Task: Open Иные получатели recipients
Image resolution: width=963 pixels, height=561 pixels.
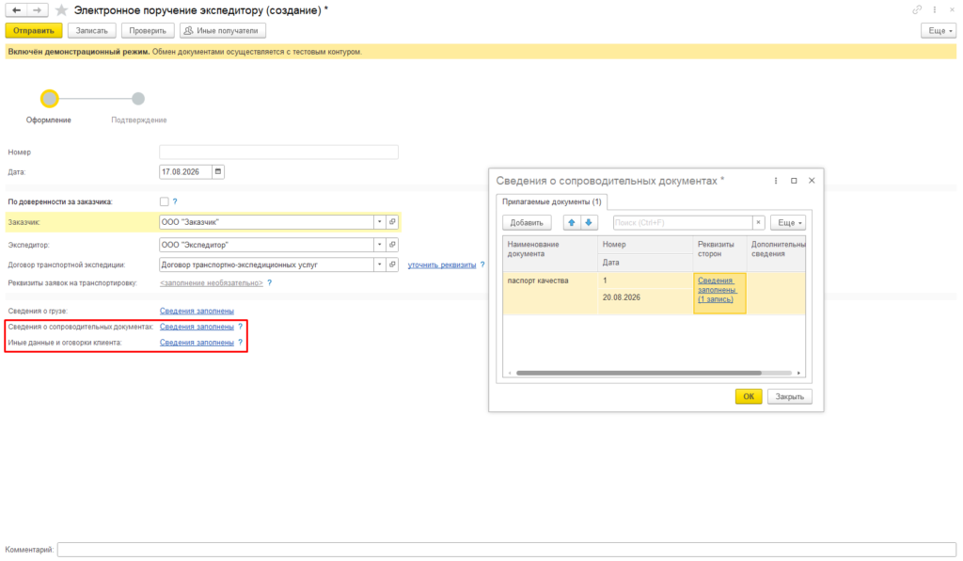Action: pyautogui.click(x=222, y=31)
